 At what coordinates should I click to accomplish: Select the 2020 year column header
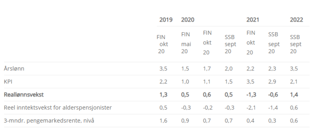pos(188,20)
